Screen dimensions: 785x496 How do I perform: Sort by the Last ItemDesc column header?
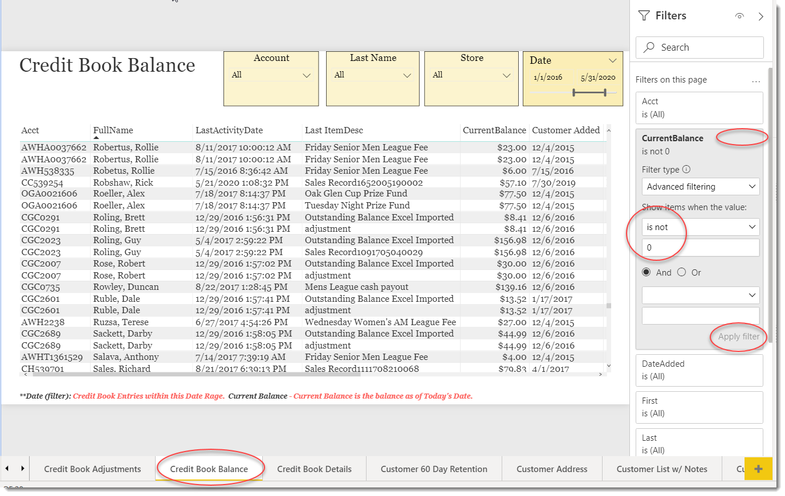[x=333, y=130]
